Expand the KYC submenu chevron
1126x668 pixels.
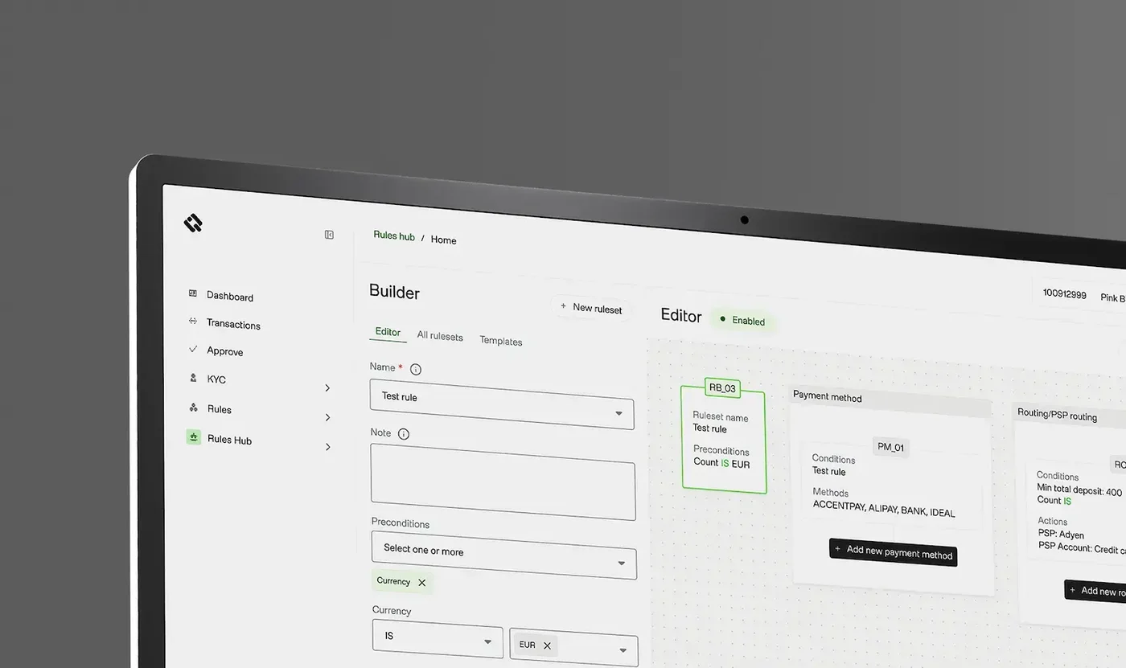coord(327,387)
